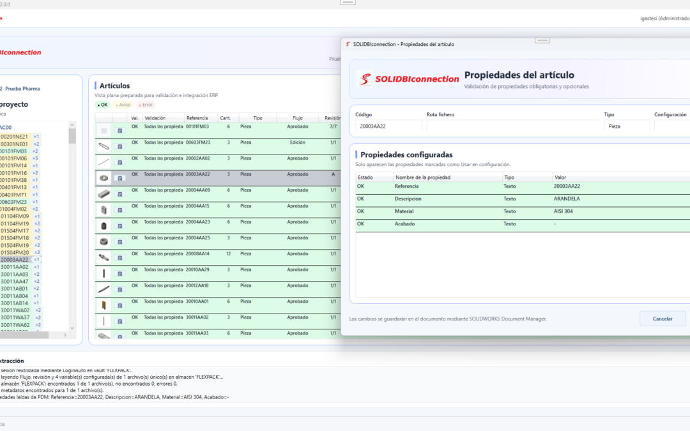
Task: Select the washer thumbnail in row 20003AA22
Action: (104, 178)
